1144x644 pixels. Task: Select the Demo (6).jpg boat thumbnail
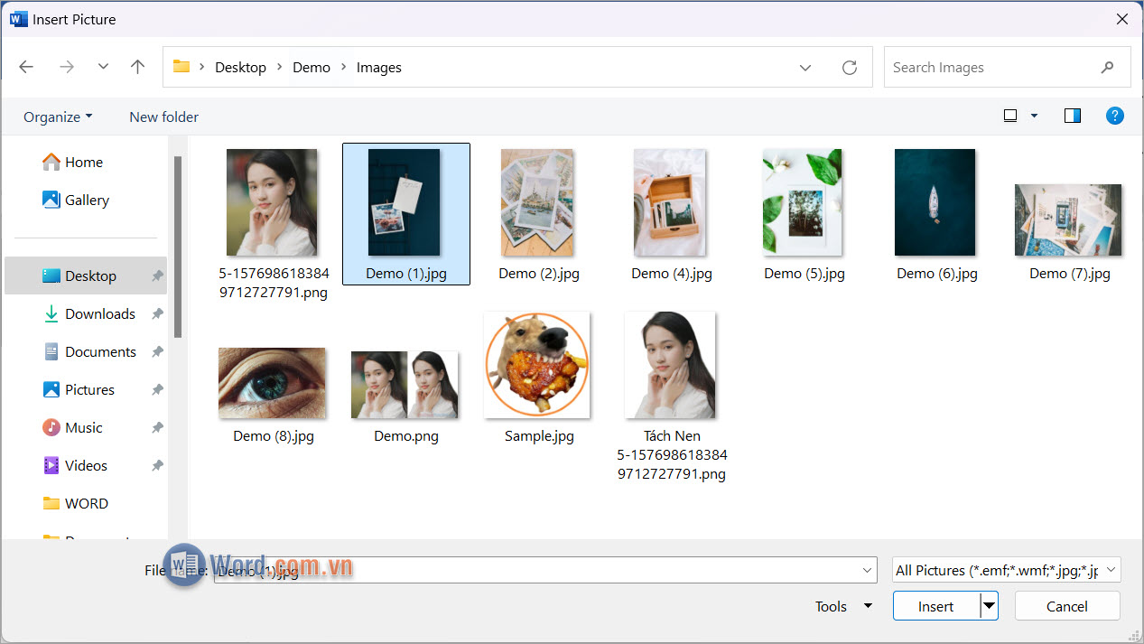tap(935, 202)
